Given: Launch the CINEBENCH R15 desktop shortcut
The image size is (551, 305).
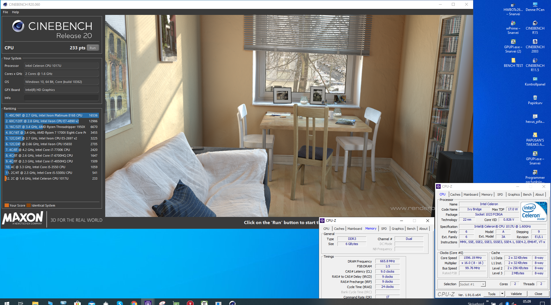Looking at the screenshot, I should (x=535, y=28).
